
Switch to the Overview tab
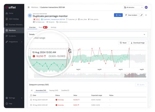click(32, 27)
